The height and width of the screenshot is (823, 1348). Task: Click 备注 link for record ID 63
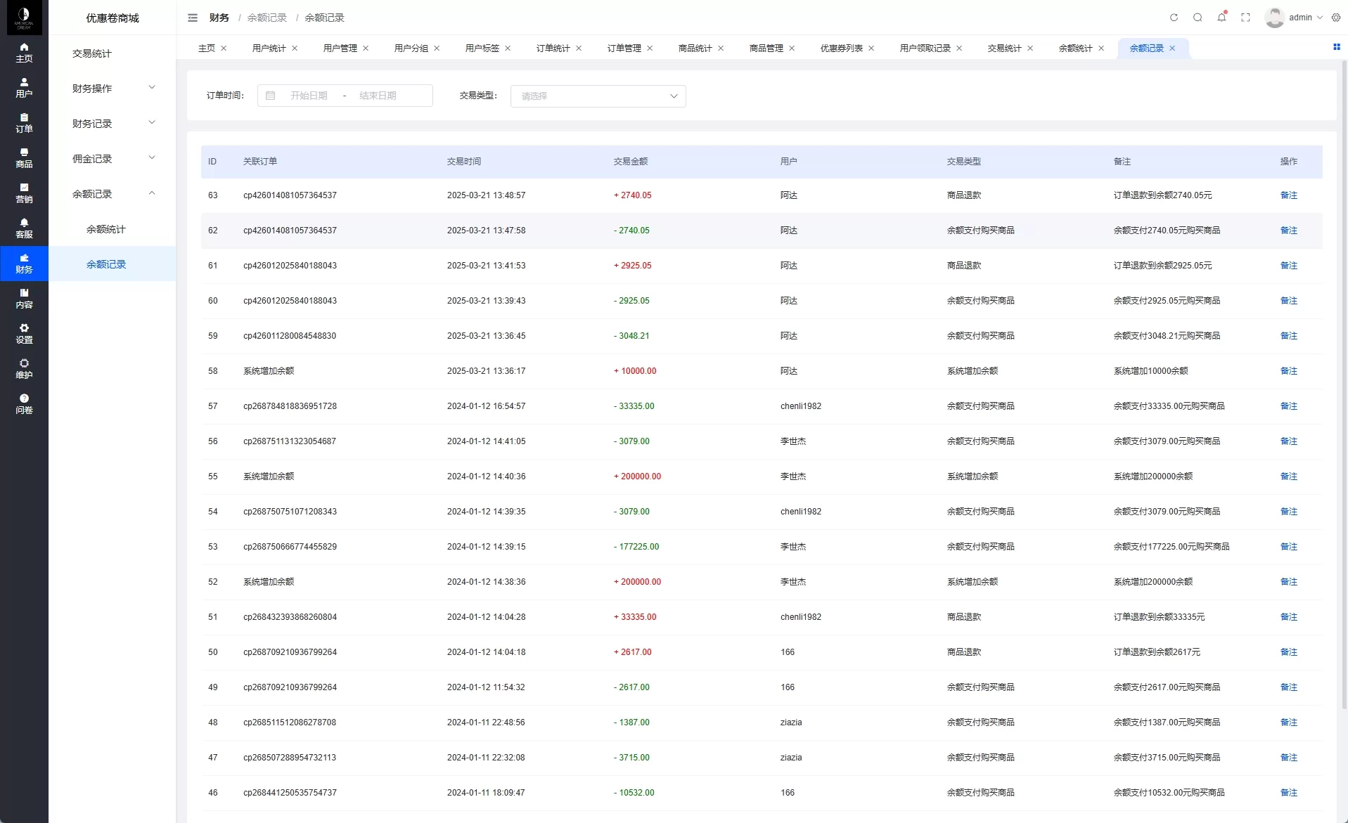tap(1288, 195)
